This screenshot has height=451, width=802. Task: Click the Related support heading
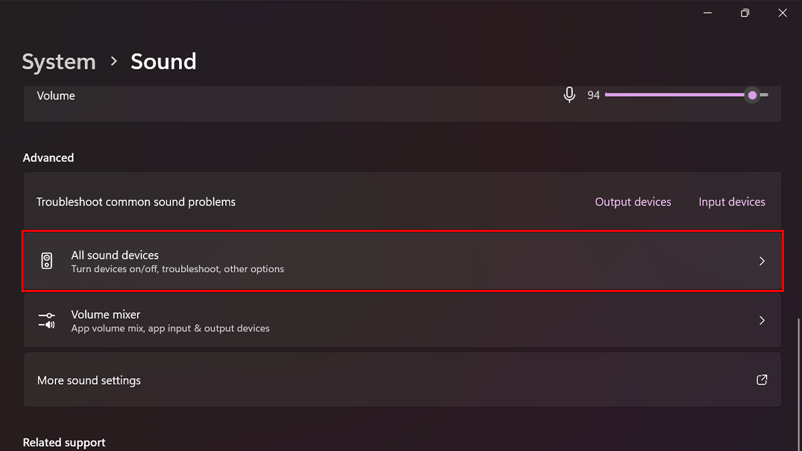pyautogui.click(x=64, y=442)
